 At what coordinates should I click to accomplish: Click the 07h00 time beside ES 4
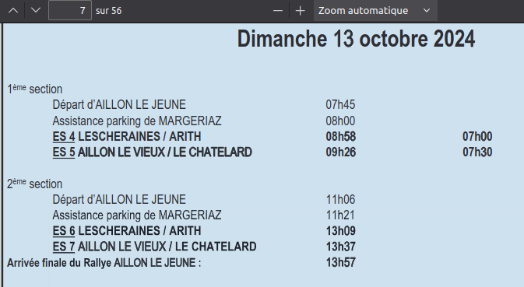(477, 136)
